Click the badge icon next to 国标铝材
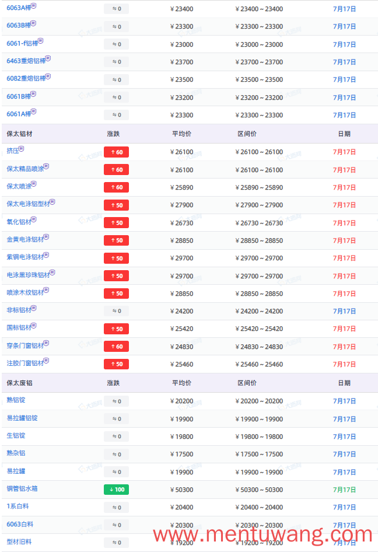This screenshot has height=552, width=378. (34, 326)
